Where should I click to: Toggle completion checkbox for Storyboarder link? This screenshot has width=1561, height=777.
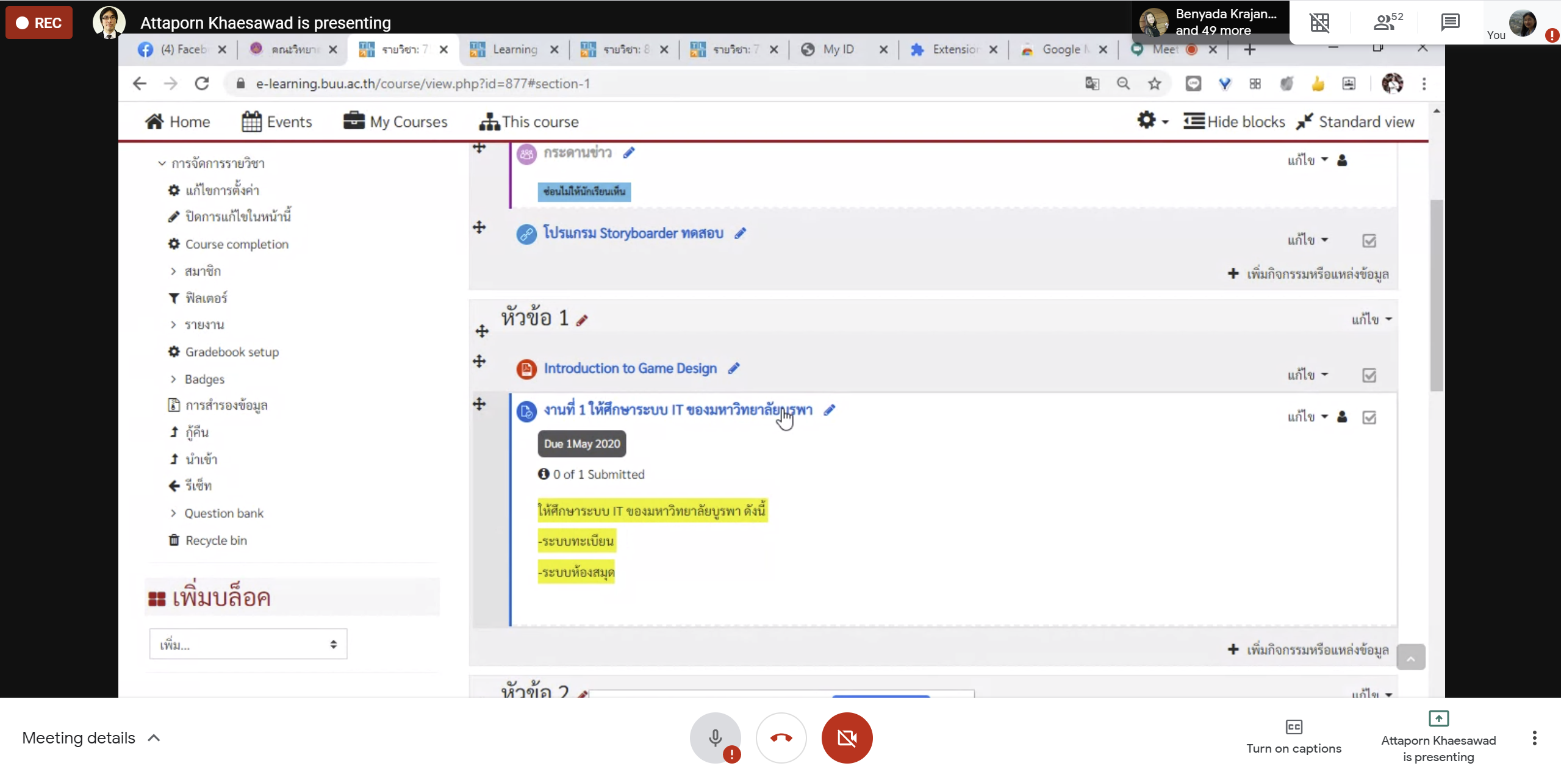1369,241
